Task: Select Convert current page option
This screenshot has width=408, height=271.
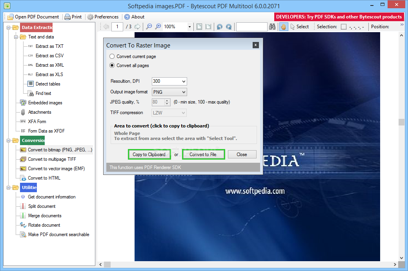Action: coord(133,56)
